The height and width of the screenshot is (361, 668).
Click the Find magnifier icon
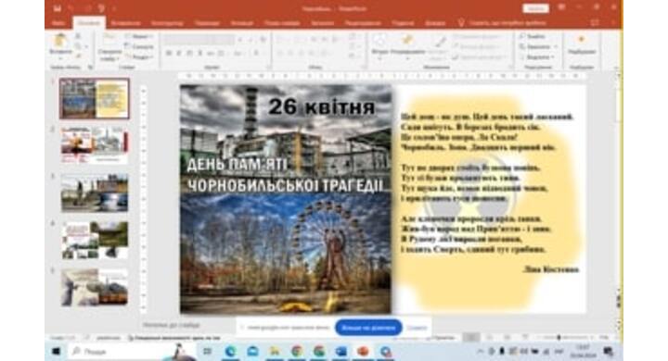522,37
